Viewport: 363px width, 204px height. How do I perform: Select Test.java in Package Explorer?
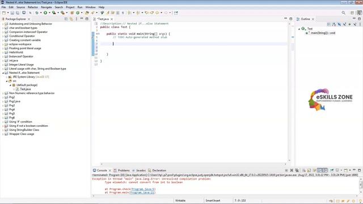click(25, 89)
